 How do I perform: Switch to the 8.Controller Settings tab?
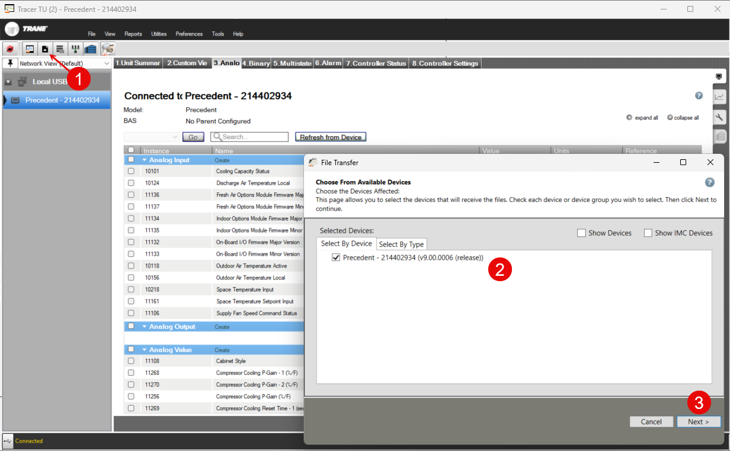(x=445, y=63)
